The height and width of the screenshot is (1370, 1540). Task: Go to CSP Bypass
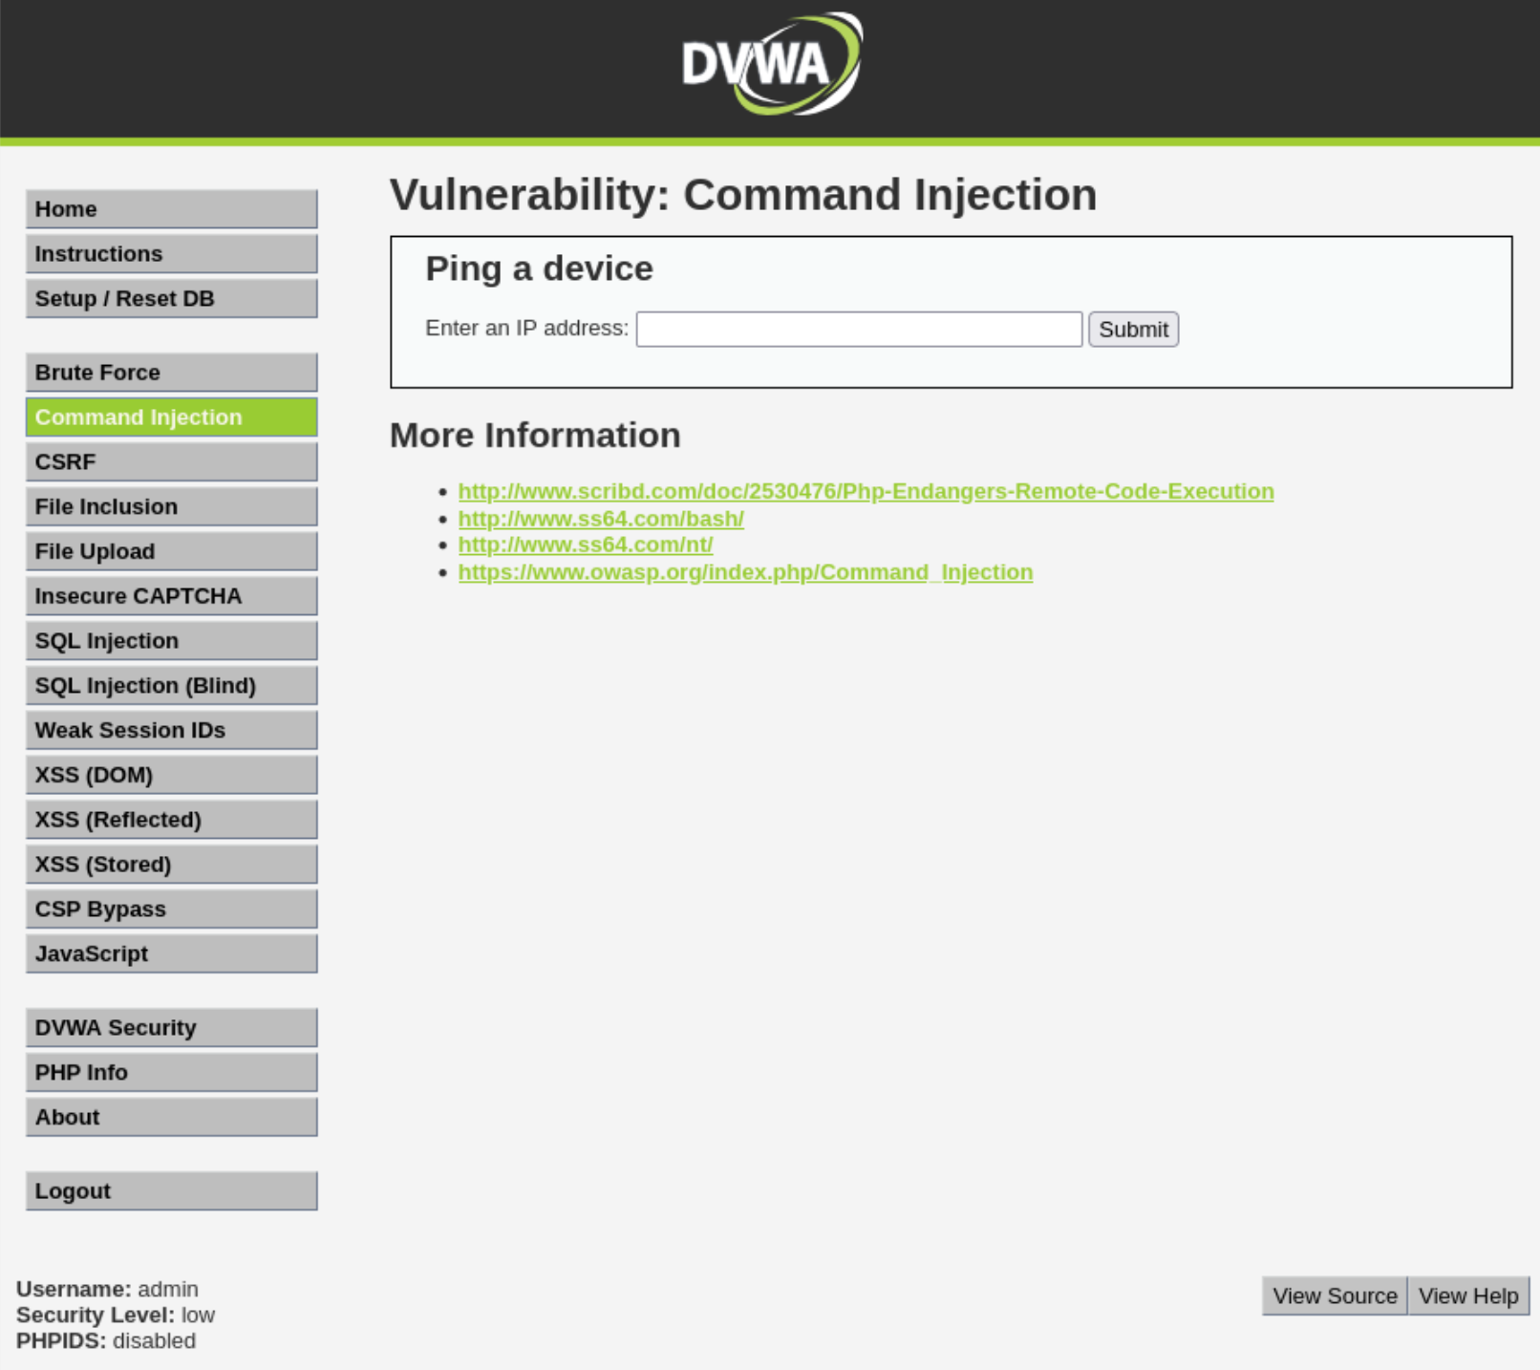pos(172,910)
